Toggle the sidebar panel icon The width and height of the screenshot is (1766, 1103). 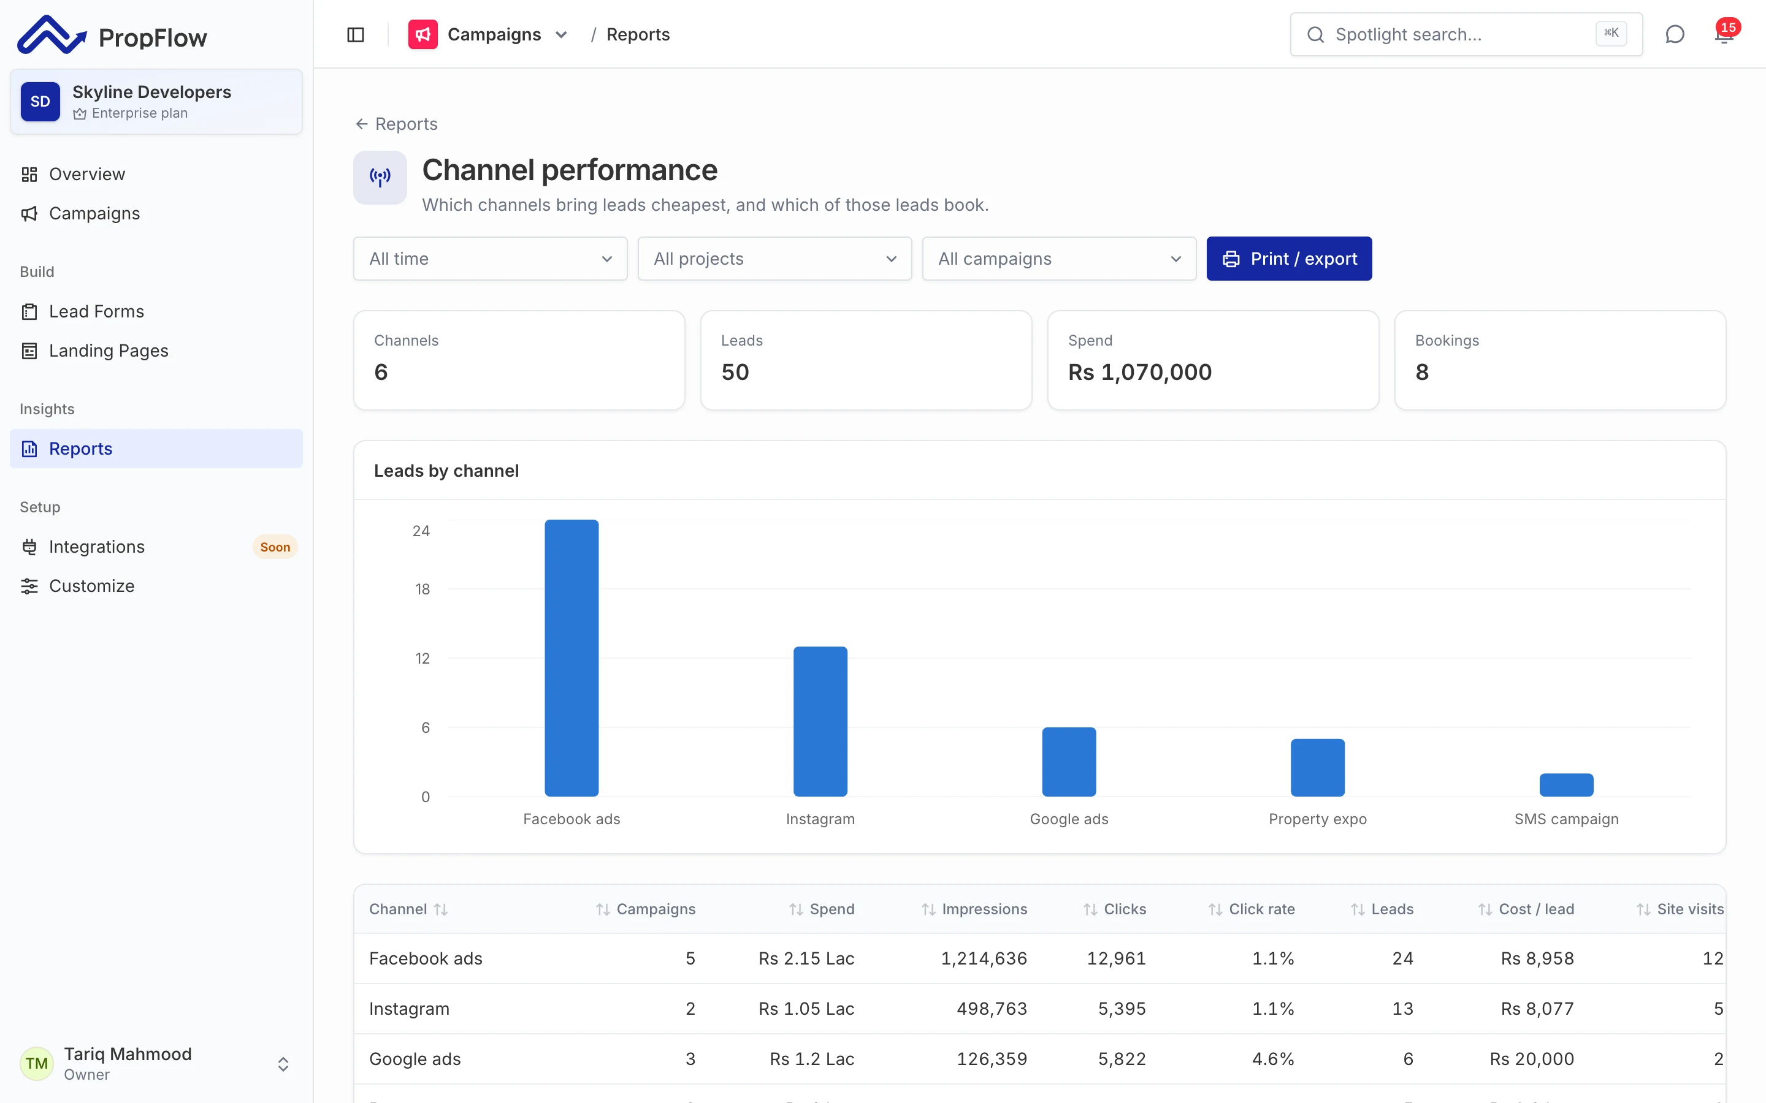pos(356,34)
